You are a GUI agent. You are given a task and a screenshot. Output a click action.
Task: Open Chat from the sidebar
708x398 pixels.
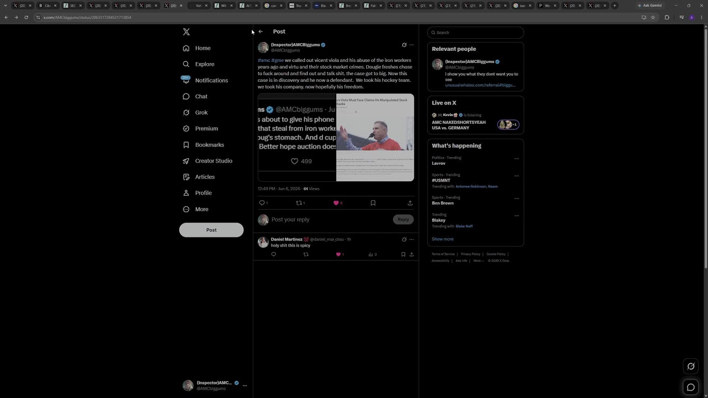(195, 96)
